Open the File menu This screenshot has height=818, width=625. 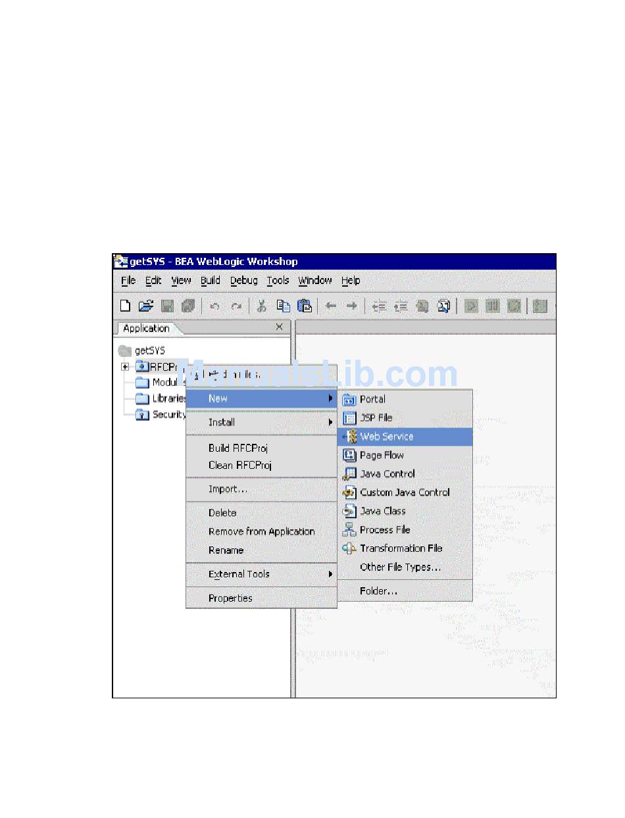pyautogui.click(x=128, y=281)
